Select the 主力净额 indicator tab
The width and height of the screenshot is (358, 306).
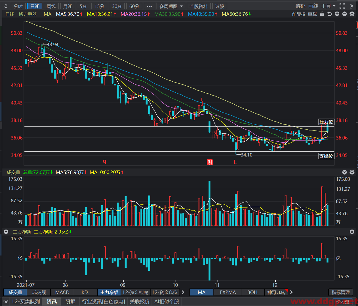[x=109, y=292]
